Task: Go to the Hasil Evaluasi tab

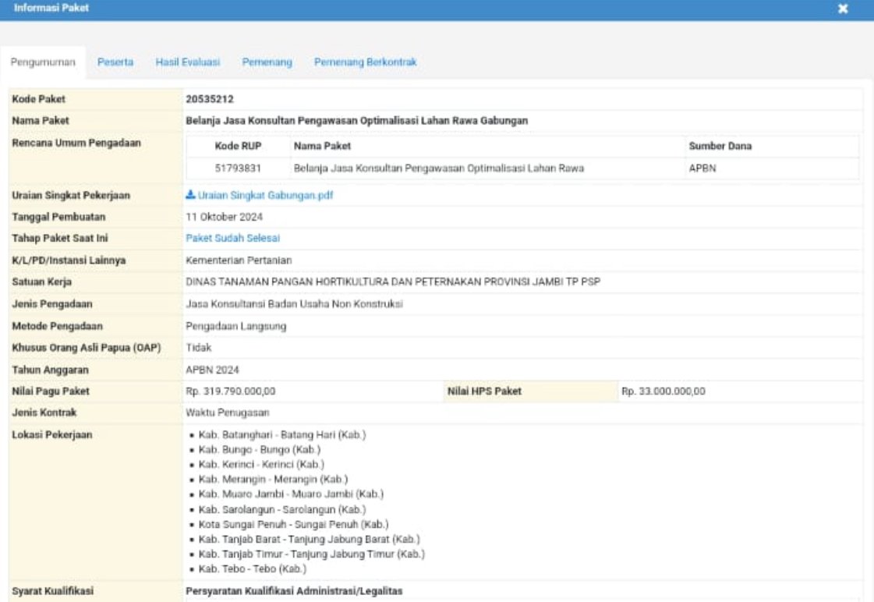Action: click(x=187, y=62)
